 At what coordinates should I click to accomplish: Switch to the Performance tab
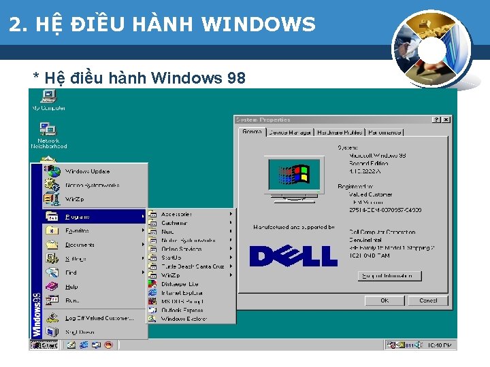[x=385, y=133]
